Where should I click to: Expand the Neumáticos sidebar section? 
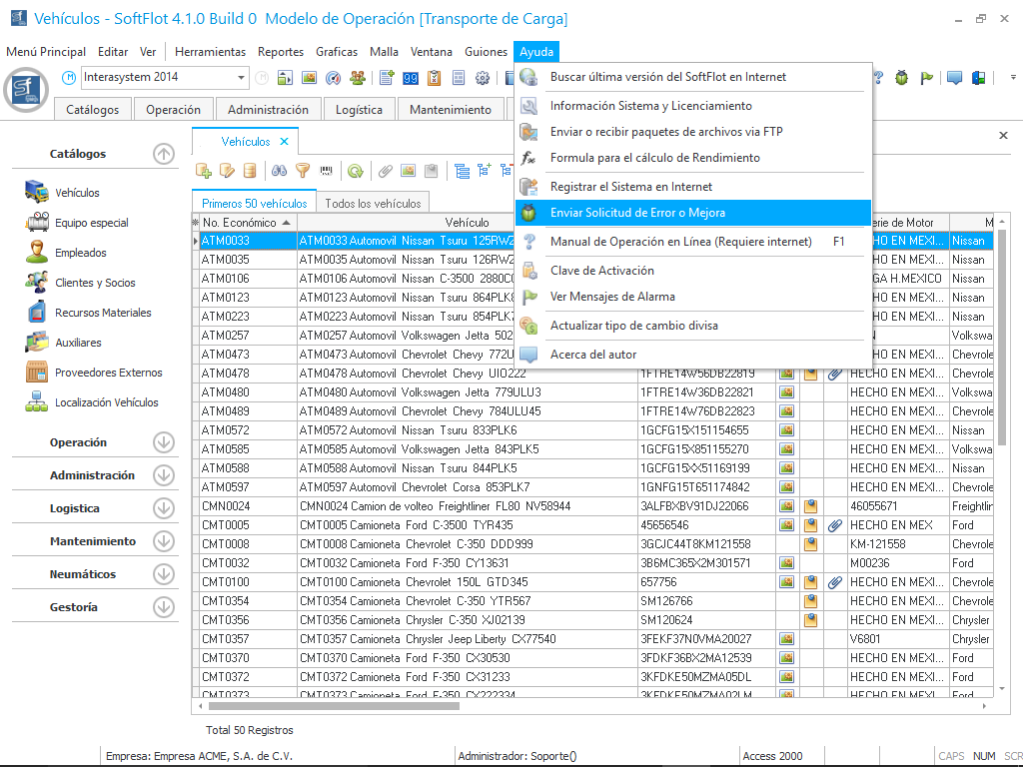click(163, 574)
